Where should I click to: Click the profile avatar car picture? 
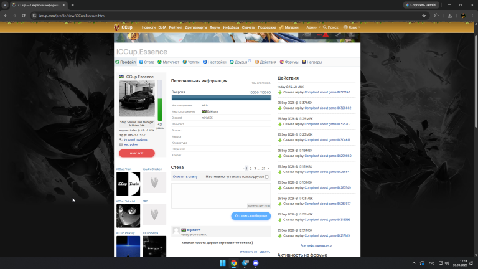137,98
